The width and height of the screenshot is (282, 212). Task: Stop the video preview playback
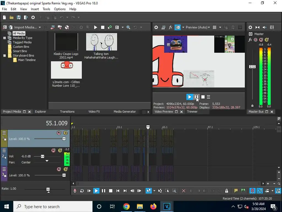pos(203,97)
